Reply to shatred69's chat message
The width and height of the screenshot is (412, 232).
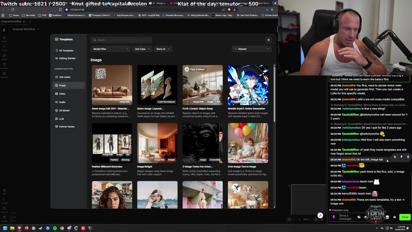(x=395, y=157)
